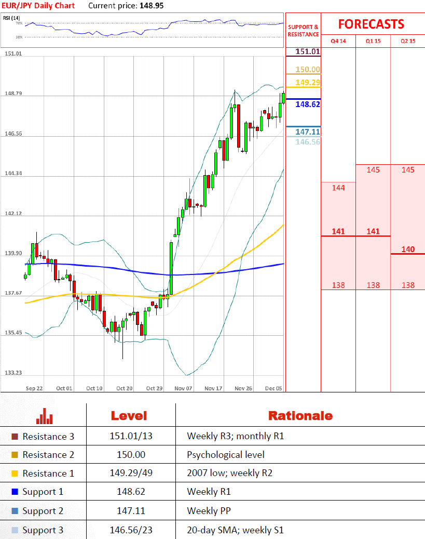425x539 pixels.
Task: Click the 148.62 support level label
Action: point(308,104)
